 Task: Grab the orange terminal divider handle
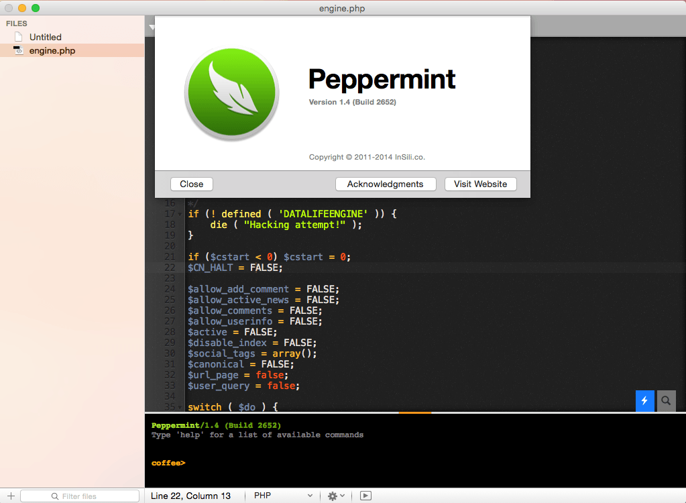pyautogui.click(x=414, y=412)
